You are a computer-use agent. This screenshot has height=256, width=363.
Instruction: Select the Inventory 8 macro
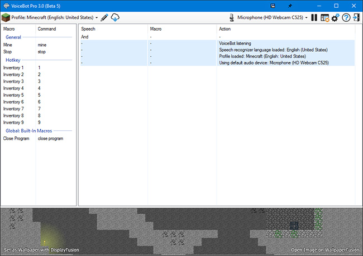[38, 116]
